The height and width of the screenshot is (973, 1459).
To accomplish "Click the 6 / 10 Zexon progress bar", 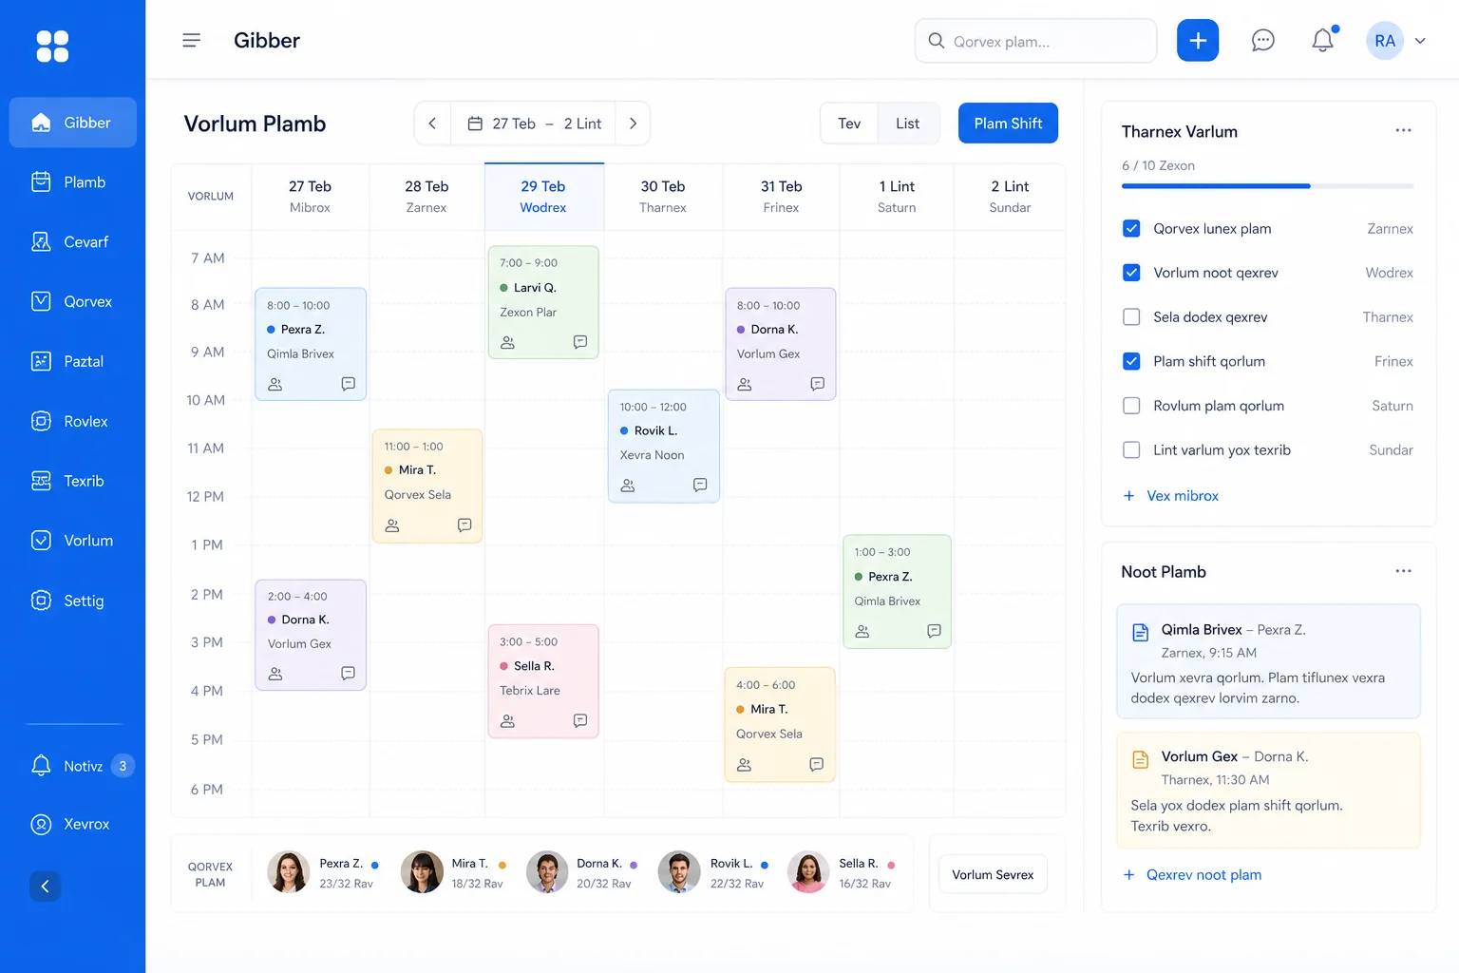I will pos(1268,186).
